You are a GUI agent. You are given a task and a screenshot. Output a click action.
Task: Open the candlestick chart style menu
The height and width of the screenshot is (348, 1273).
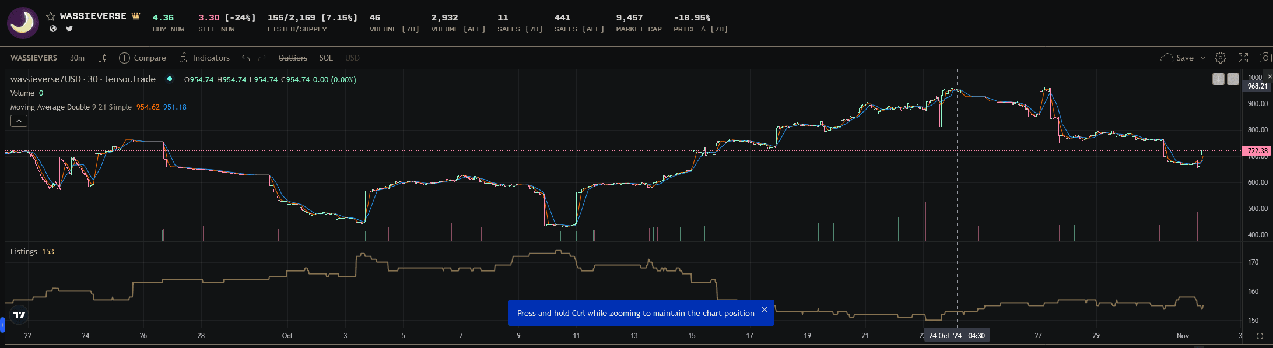tap(102, 58)
